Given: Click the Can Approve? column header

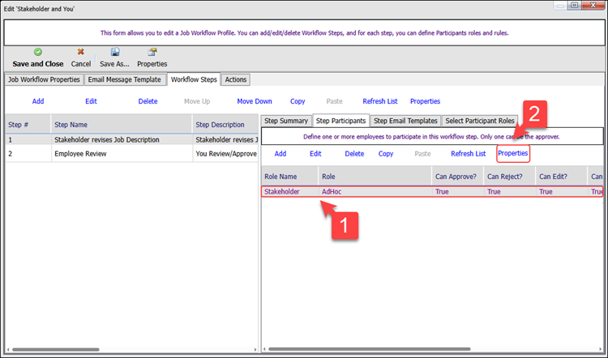Looking at the screenshot, I should pyautogui.click(x=456, y=176).
